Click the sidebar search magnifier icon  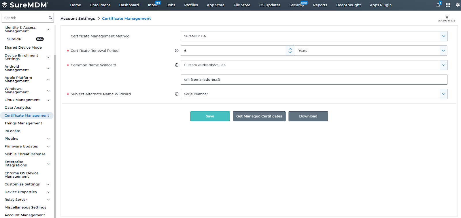click(x=50, y=18)
